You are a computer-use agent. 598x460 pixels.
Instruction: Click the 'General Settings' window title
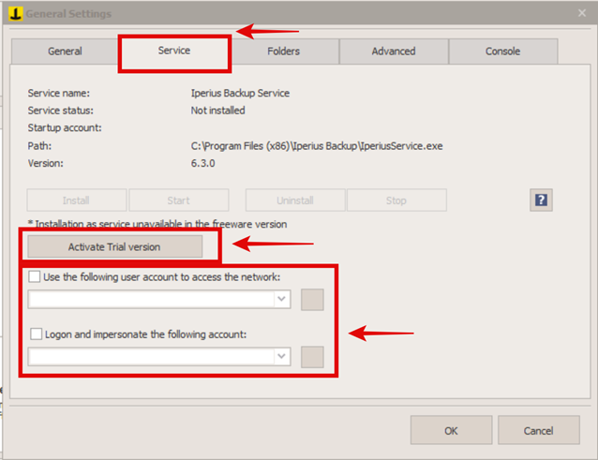click(68, 14)
